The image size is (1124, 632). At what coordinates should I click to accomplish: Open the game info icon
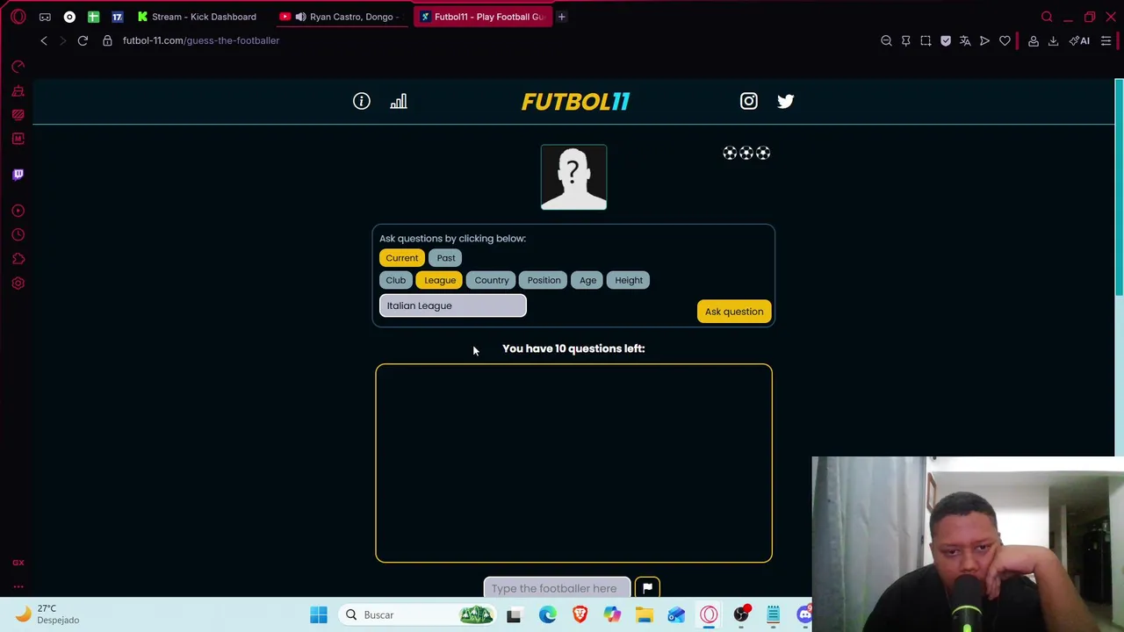362,101
